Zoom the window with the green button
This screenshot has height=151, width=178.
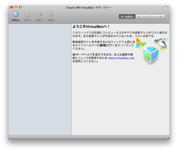(20, 8)
